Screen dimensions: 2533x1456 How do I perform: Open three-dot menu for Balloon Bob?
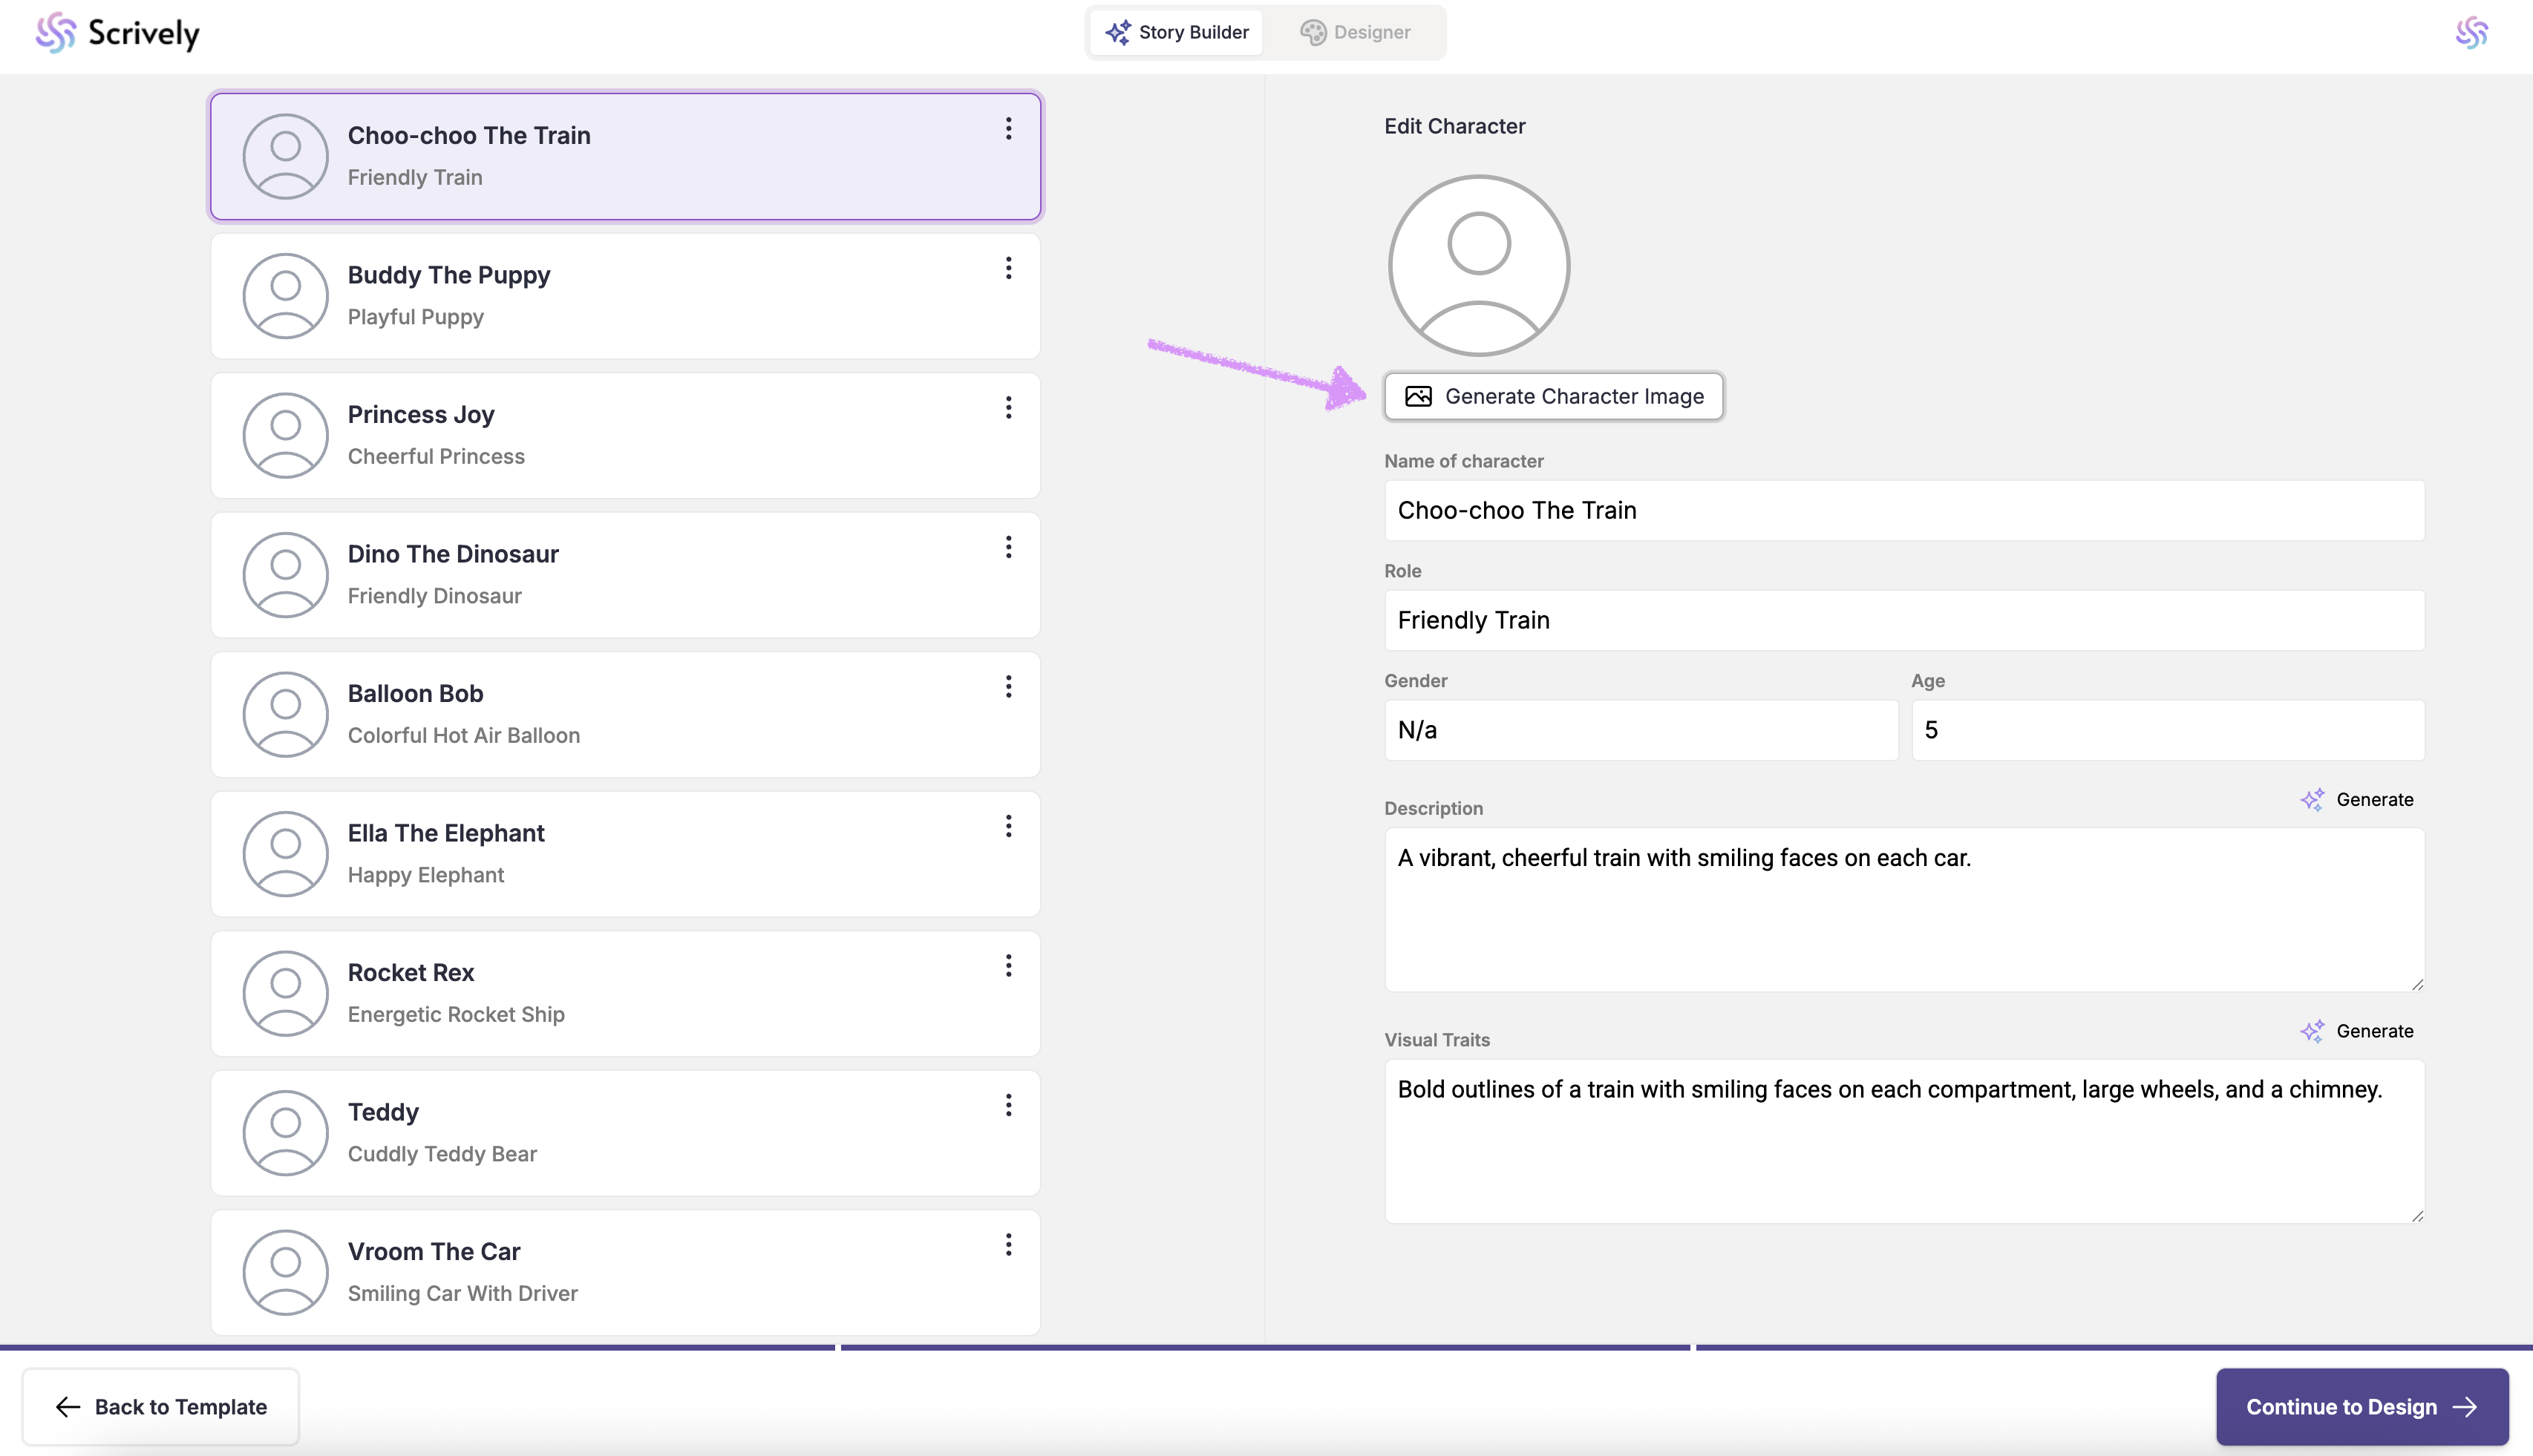tap(1008, 687)
